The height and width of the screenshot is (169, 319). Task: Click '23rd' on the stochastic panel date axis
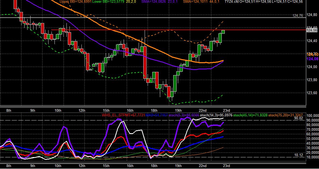coord(226,166)
